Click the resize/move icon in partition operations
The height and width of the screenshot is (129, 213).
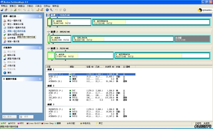[5, 59]
